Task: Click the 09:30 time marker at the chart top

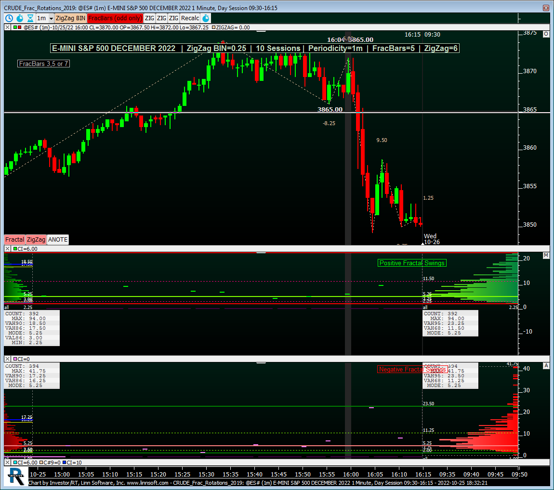Action: point(432,35)
